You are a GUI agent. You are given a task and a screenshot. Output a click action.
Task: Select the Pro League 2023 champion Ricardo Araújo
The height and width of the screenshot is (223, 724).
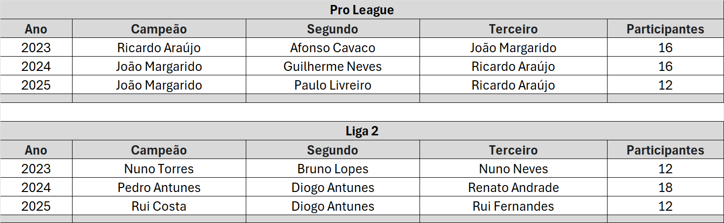[159, 48]
